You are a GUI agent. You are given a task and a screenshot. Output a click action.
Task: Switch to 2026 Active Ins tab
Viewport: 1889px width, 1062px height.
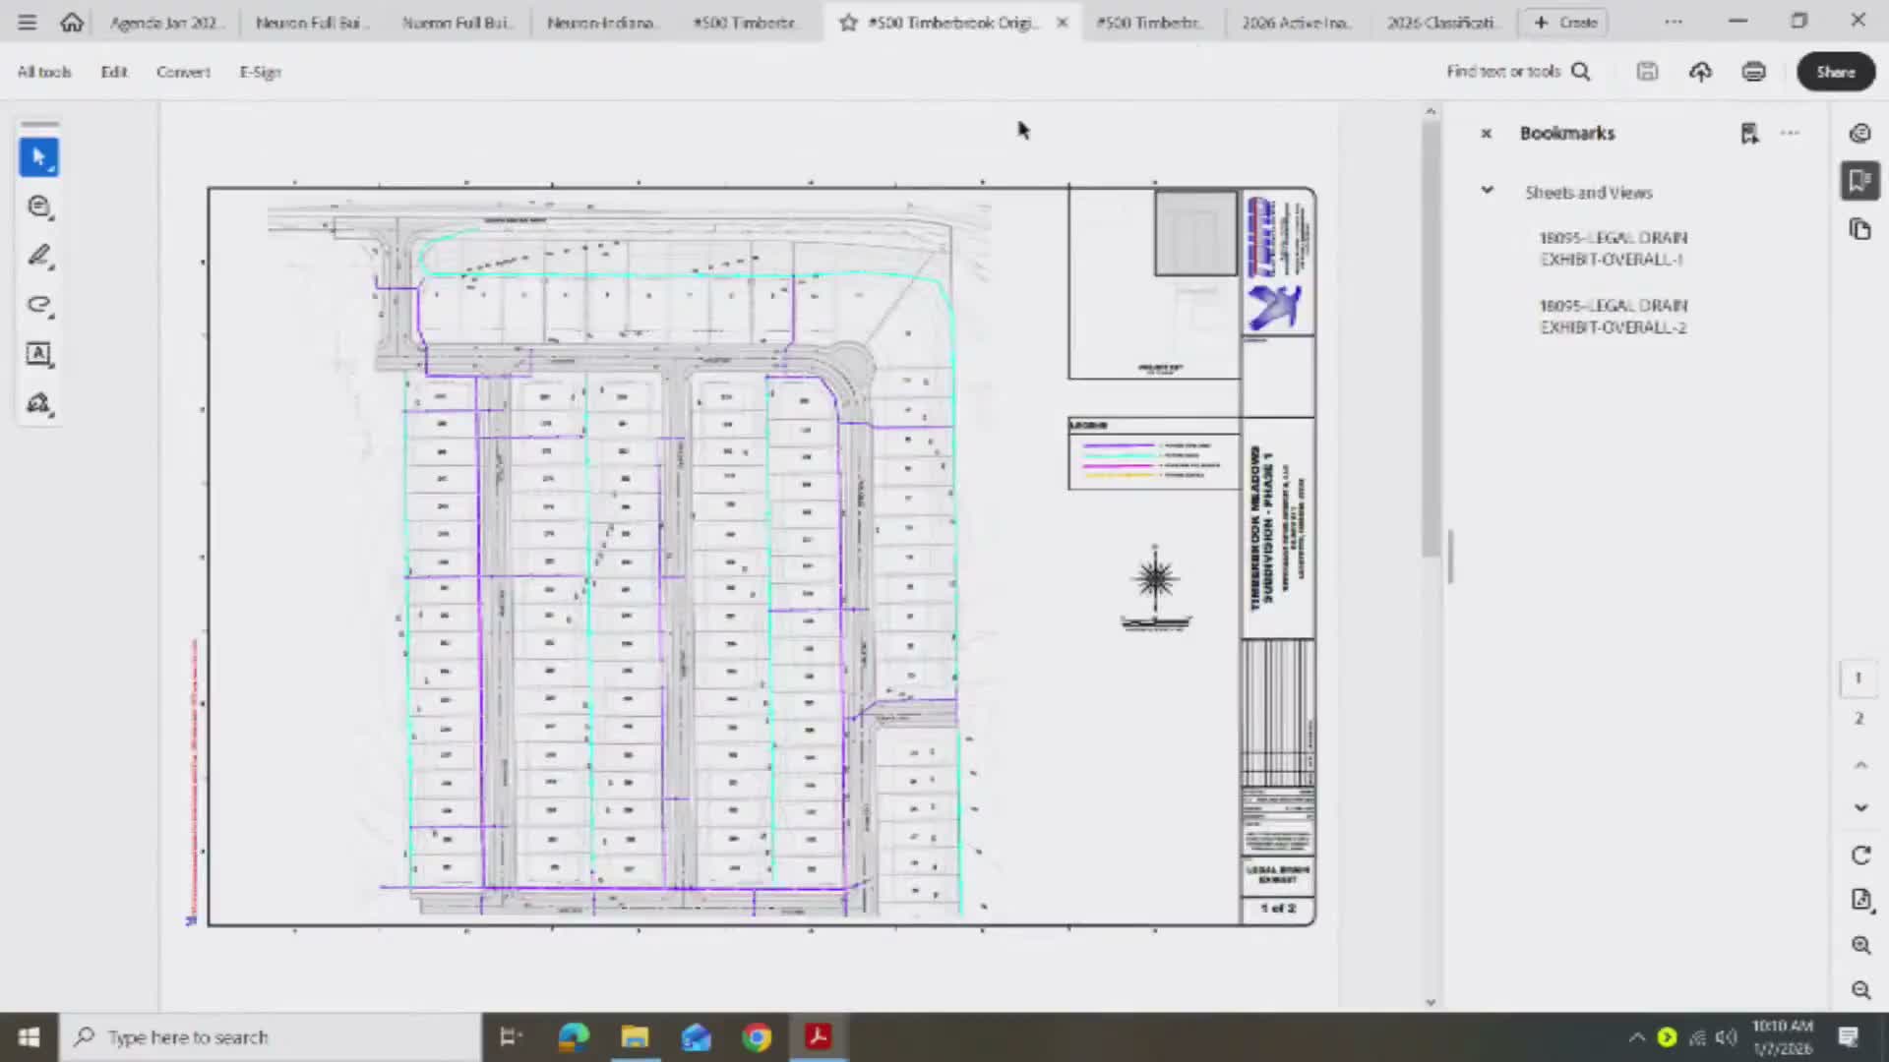[1295, 23]
